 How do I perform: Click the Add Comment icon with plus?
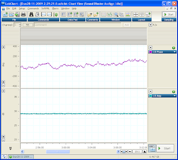(x=96, y=15)
